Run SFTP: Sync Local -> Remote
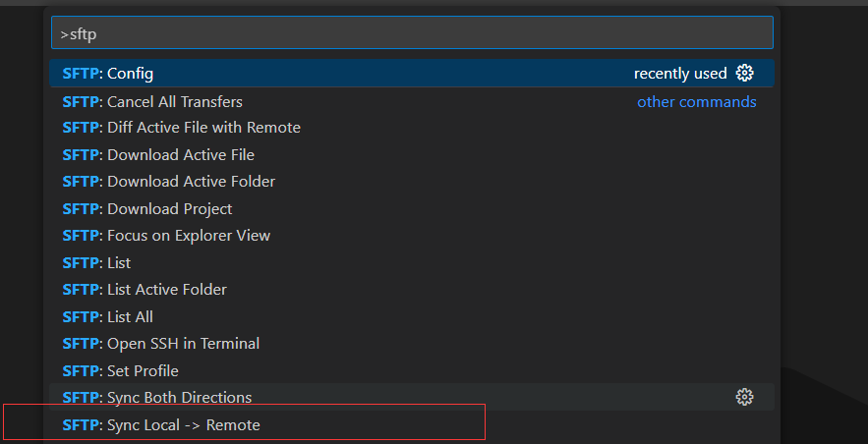Image resolution: width=868 pixels, height=444 pixels. [x=412, y=425]
